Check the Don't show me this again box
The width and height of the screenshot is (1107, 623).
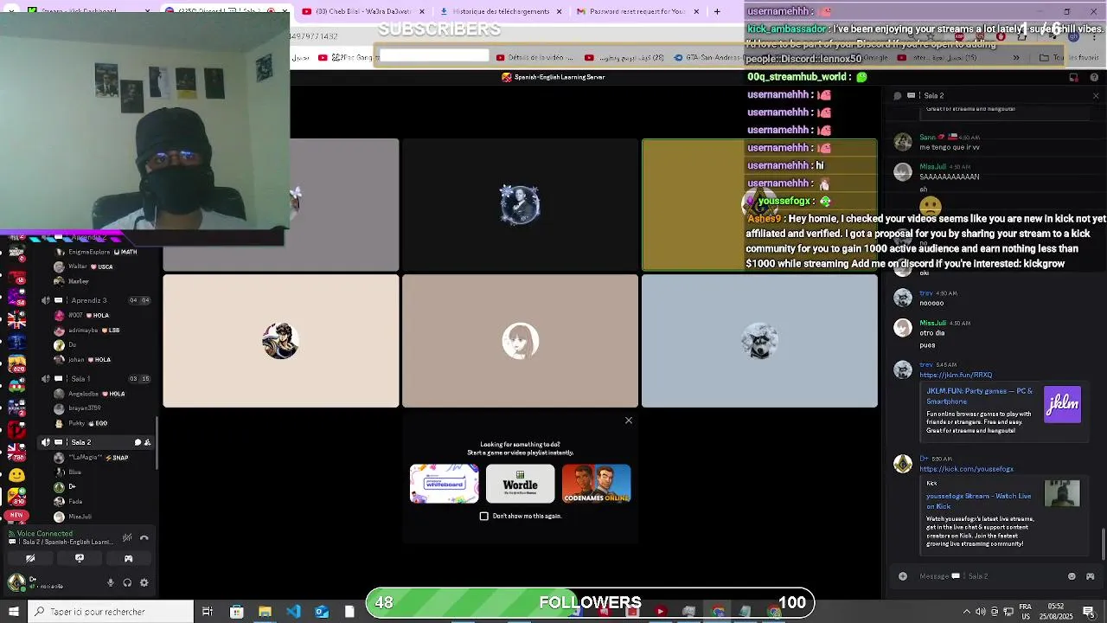click(x=484, y=516)
